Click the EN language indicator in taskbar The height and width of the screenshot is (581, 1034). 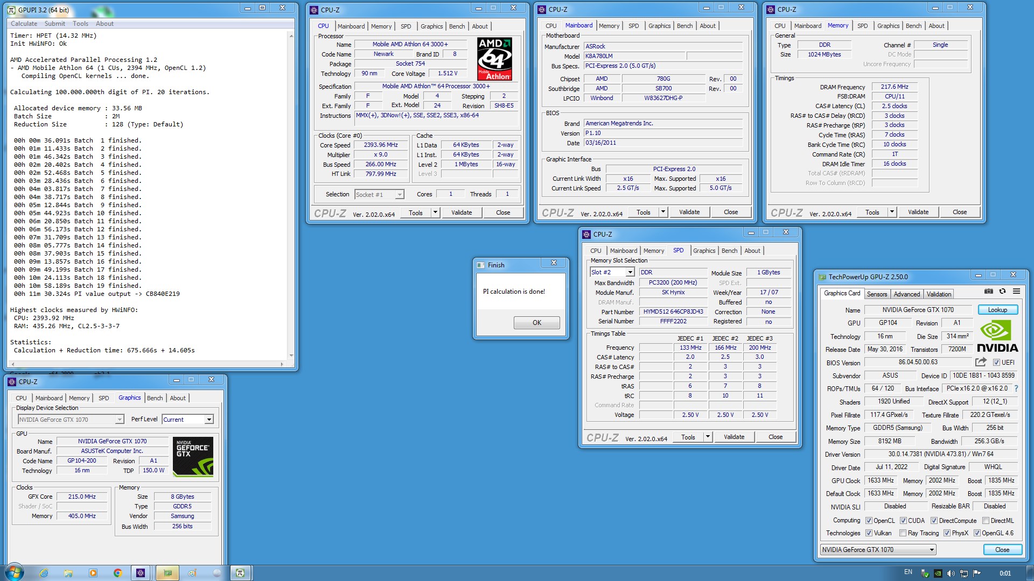(908, 572)
